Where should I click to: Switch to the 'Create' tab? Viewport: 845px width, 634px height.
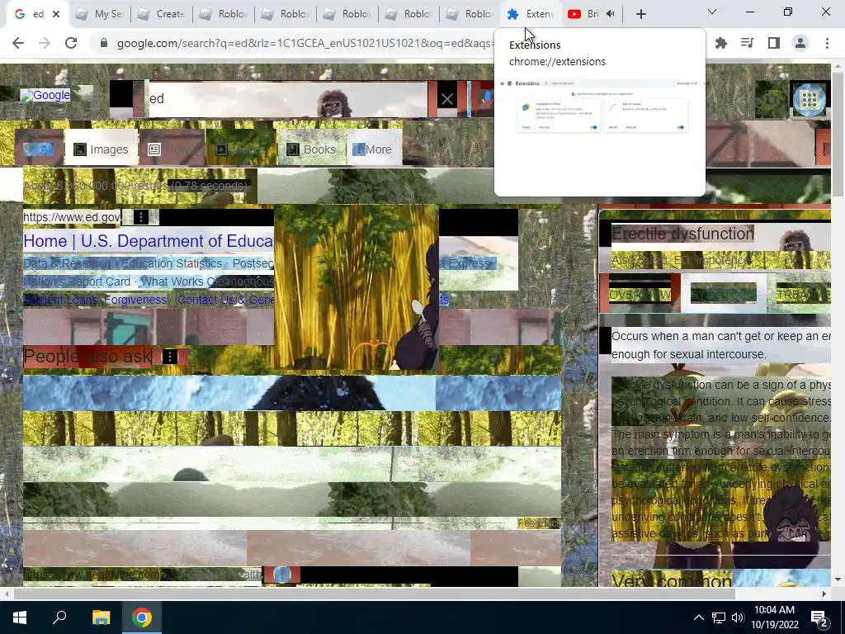[x=163, y=14]
